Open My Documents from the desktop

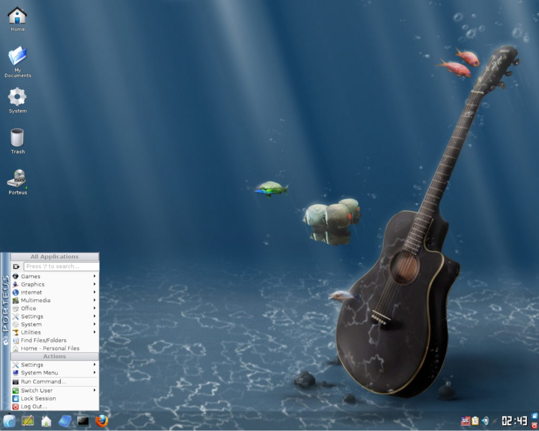17,58
